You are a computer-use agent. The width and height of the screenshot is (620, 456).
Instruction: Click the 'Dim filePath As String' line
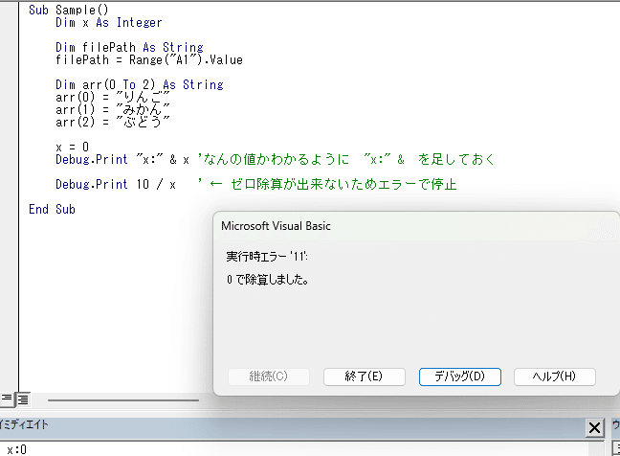coord(129,48)
